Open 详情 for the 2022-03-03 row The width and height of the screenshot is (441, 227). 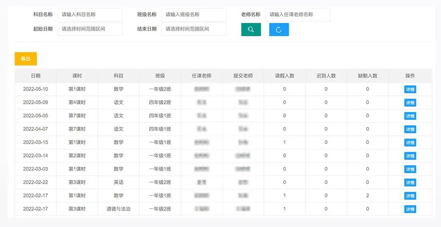click(410, 169)
